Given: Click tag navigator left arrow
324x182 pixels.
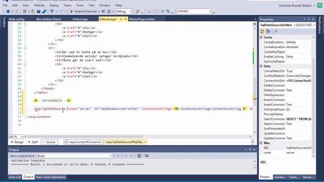Looking at the screenshot, I should (x=65, y=142).
